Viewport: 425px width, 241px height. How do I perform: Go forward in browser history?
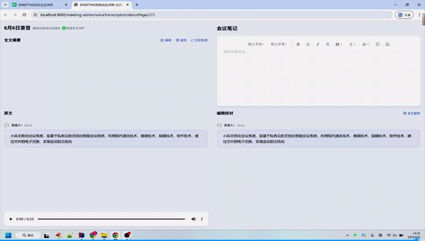[15, 15]
